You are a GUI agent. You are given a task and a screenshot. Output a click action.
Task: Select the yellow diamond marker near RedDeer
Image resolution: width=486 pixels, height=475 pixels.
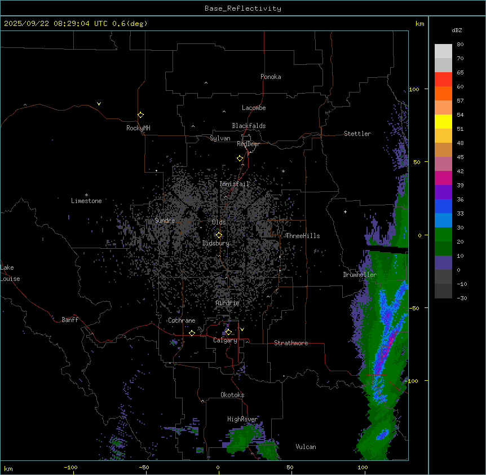tap(240, 158)
